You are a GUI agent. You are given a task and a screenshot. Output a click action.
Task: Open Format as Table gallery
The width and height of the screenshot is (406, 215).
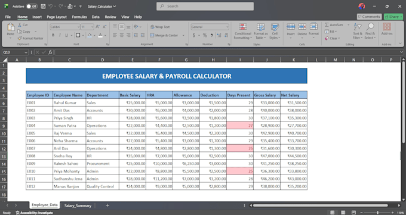point(261,32)
